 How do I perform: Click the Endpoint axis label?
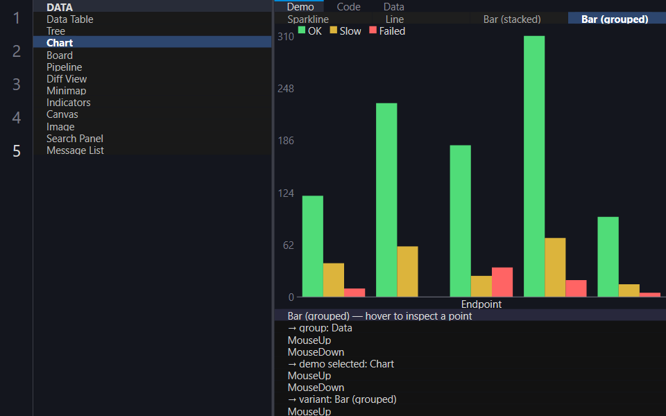click(x=481, y=304)
